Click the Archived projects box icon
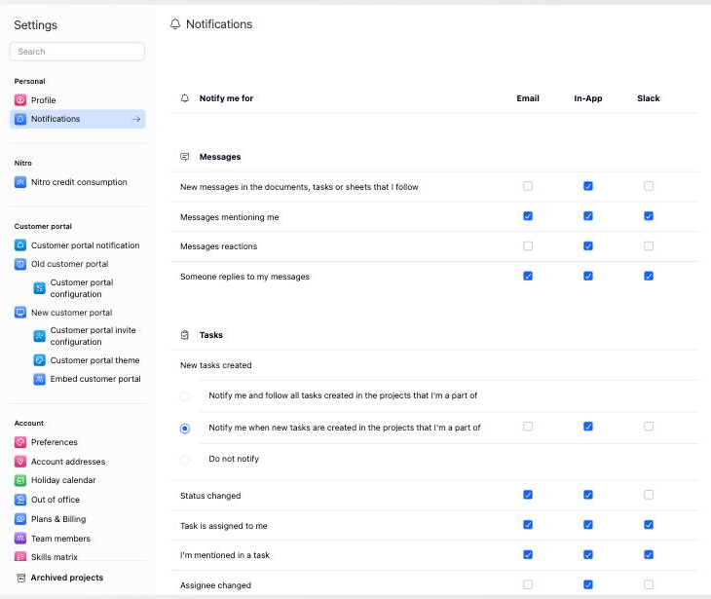 tap(20, 578)
